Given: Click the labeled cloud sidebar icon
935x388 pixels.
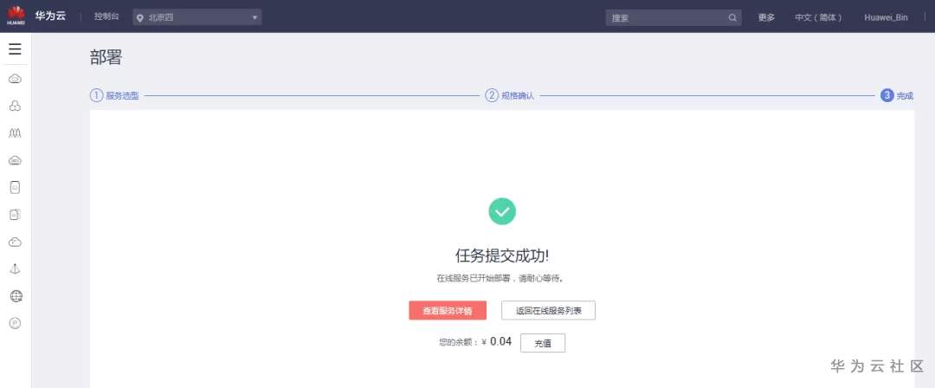Looking at the screenshot, I should click(16, 160).
